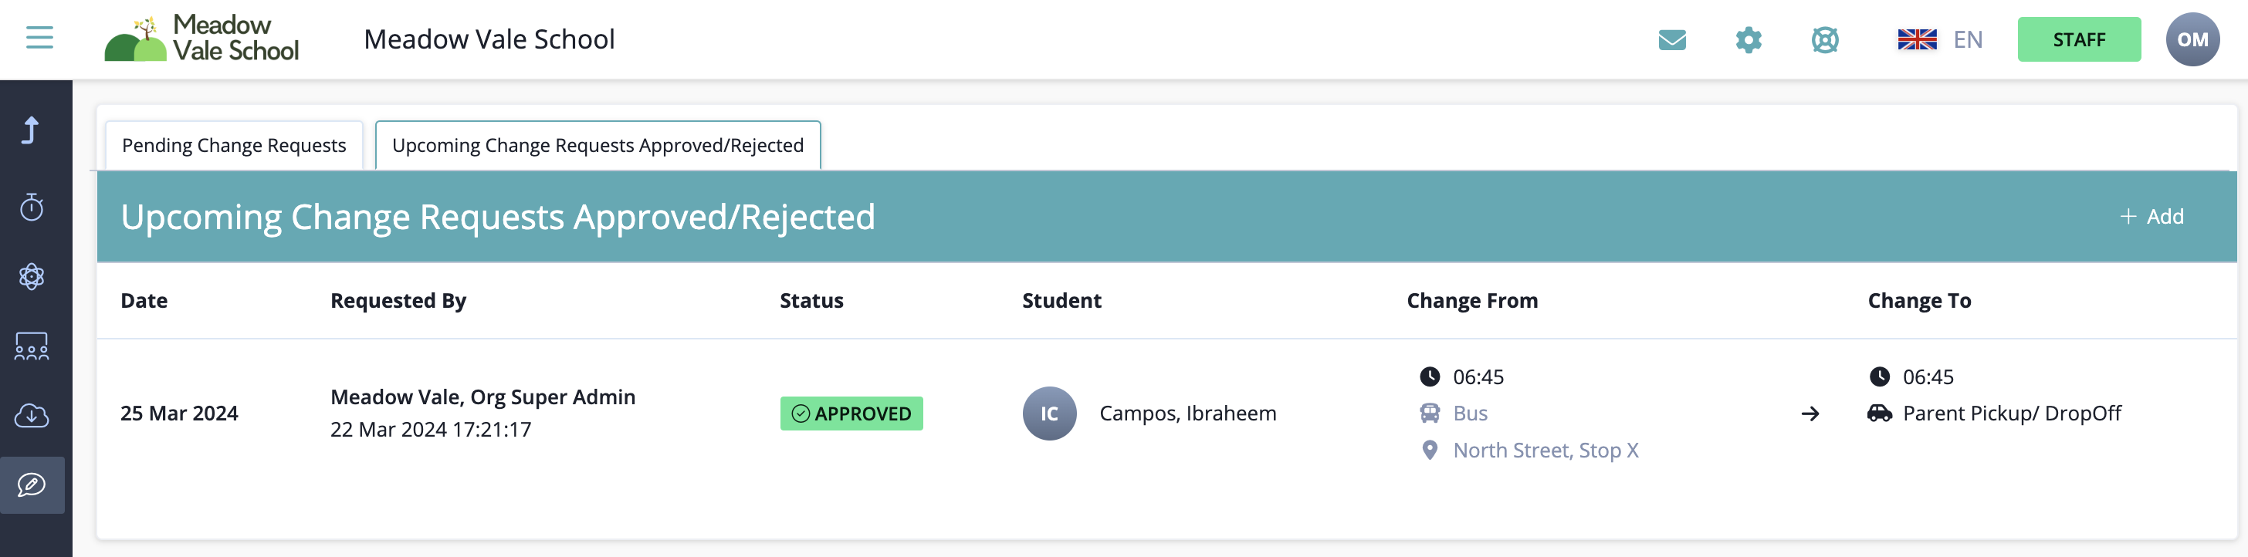Open settings gear icon in header
Screen dimensions: 2248x557
point(1748,40)
